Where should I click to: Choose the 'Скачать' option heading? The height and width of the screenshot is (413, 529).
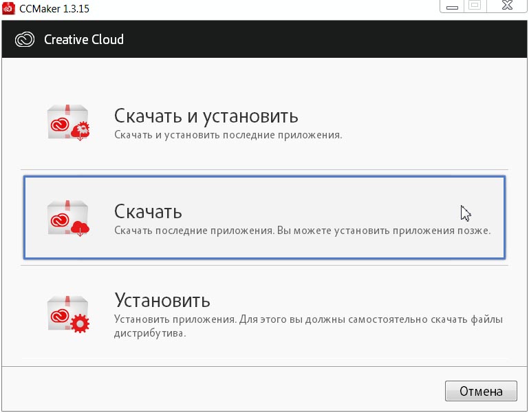pyautogui.click(x=148, y=212)
